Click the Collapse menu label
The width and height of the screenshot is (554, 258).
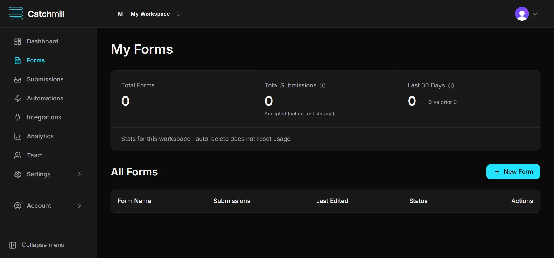(43, 245)
